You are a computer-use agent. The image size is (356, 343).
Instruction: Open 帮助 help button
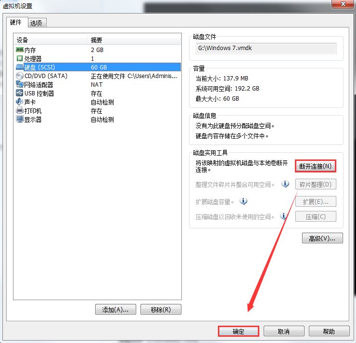coord(329,331)
